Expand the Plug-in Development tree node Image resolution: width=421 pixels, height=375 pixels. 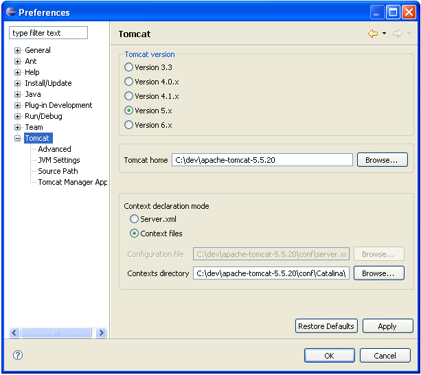pyautogui.click(x=17, y=106)
